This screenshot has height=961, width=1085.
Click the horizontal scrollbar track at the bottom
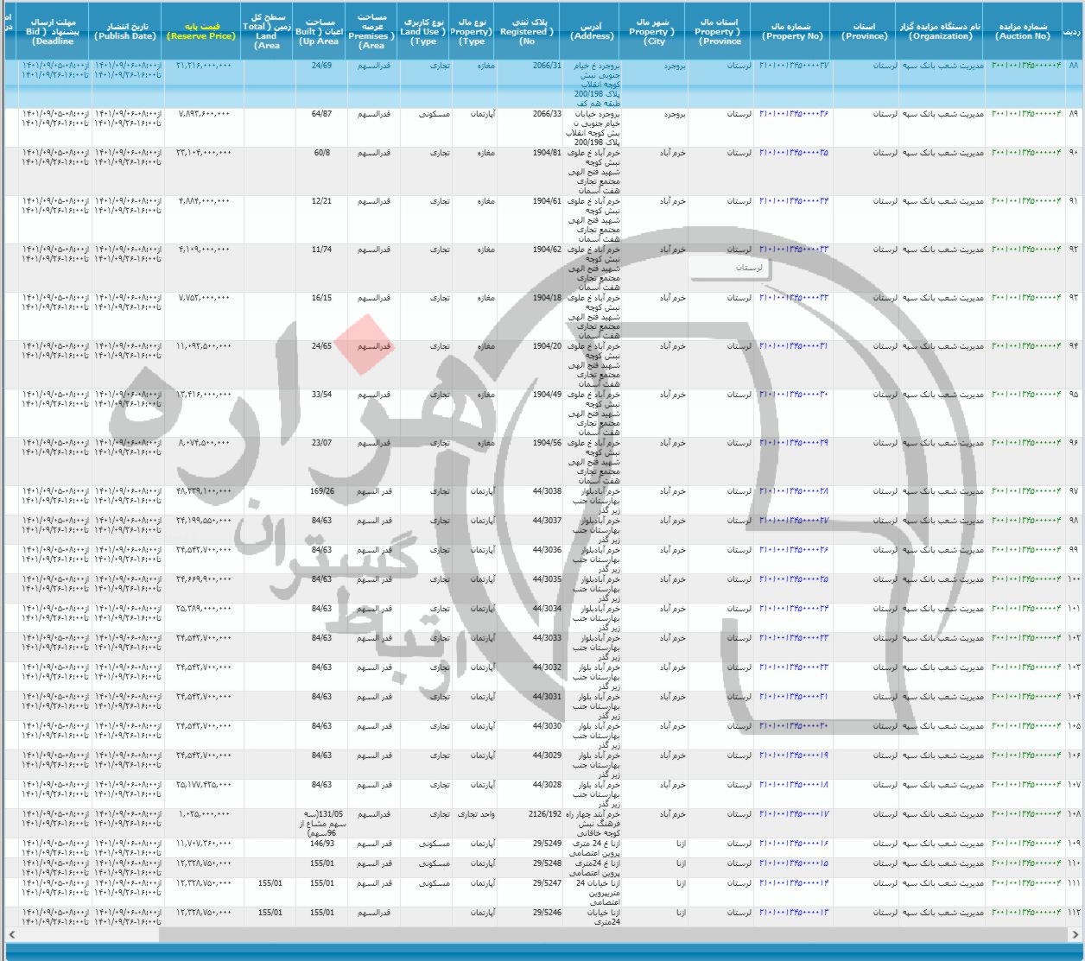pos(605,934)
